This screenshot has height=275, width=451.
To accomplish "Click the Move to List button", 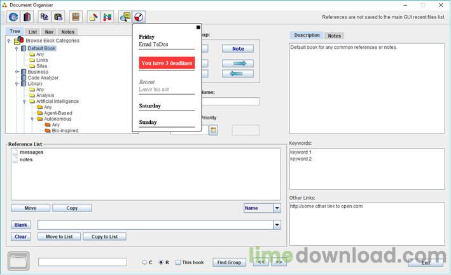I will click(59, 237).
